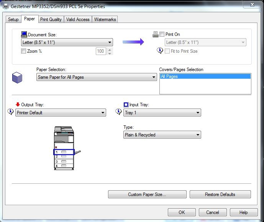Select All Pages in Covers/Pages Selection list
Image resolution: width=264 pixels, height=222 pixels.
205,76
